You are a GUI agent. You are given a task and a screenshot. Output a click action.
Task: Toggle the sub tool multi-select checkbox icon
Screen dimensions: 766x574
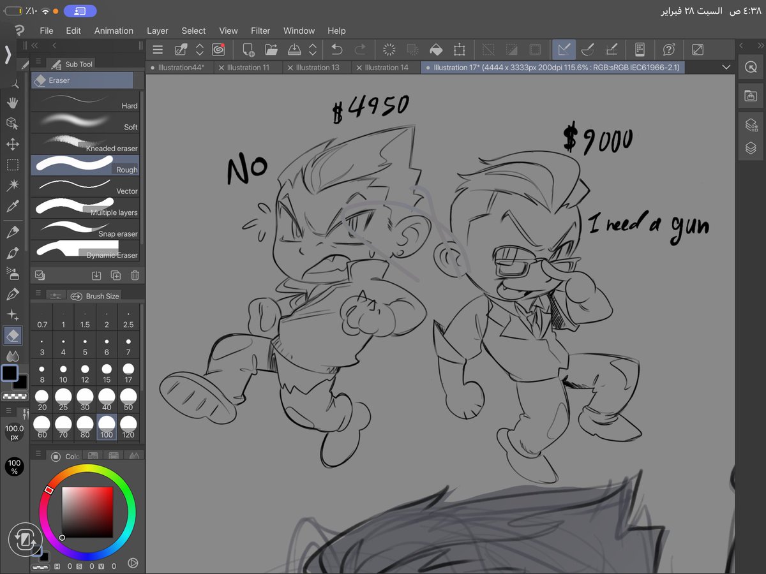click(x=40, y=276)
